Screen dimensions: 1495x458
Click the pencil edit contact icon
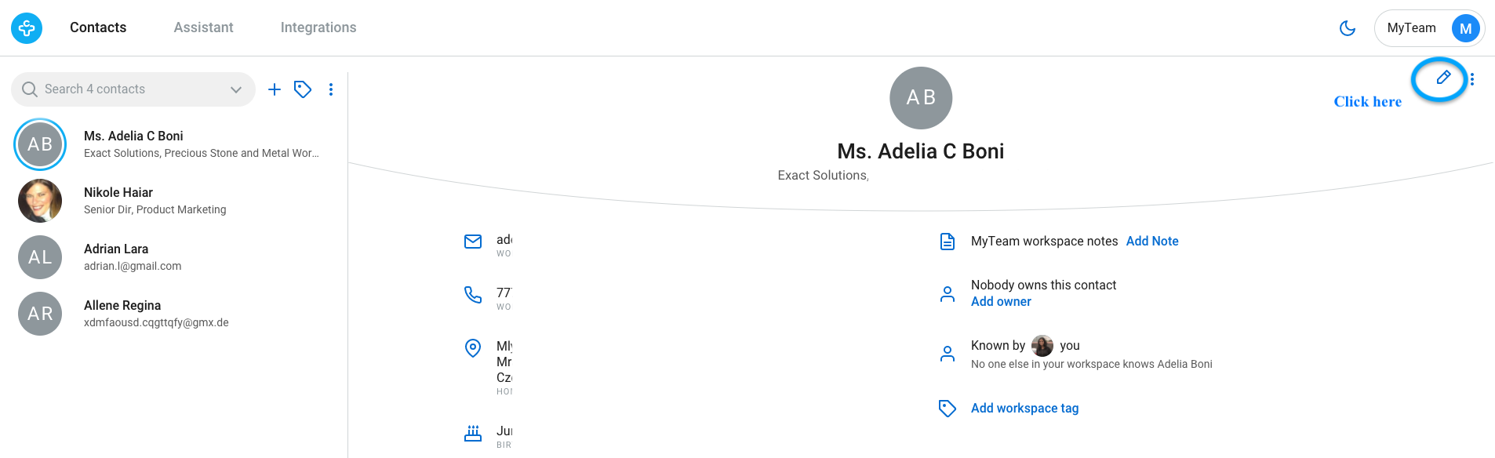tap(1442, 78)
